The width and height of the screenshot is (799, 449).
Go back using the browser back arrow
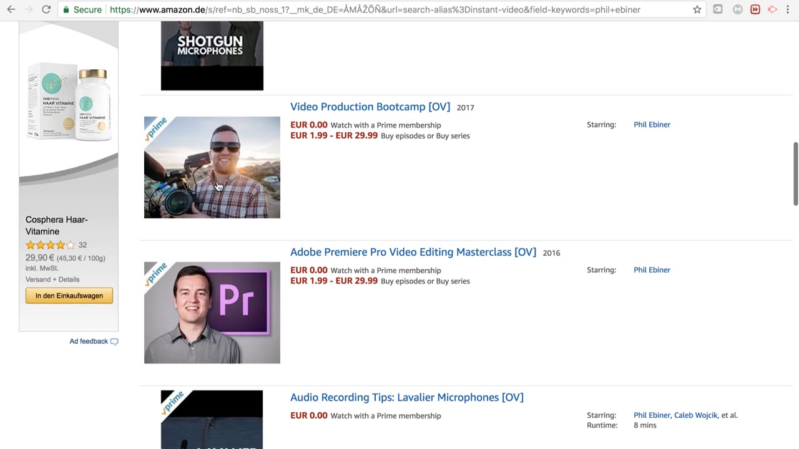[11, 9]
